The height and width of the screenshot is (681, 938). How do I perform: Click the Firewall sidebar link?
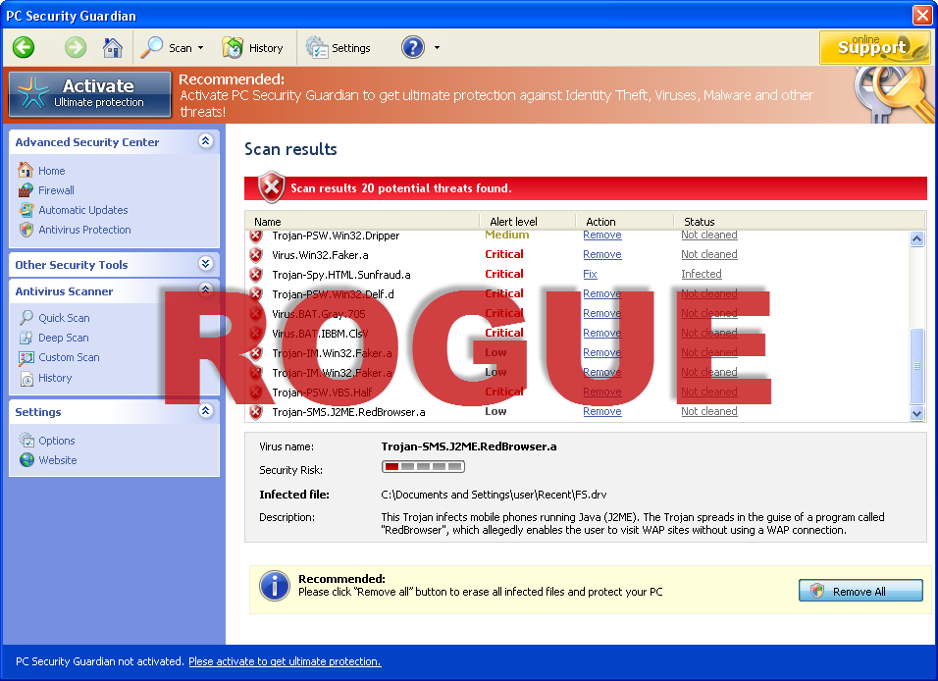[x=56, y=190]
